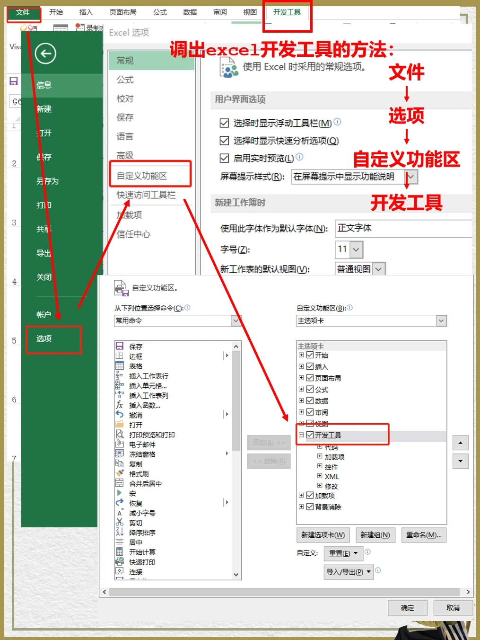The image size is (480, 640).
Task: Select 打印预览和打印 command icon
Action: coord(120,434)
